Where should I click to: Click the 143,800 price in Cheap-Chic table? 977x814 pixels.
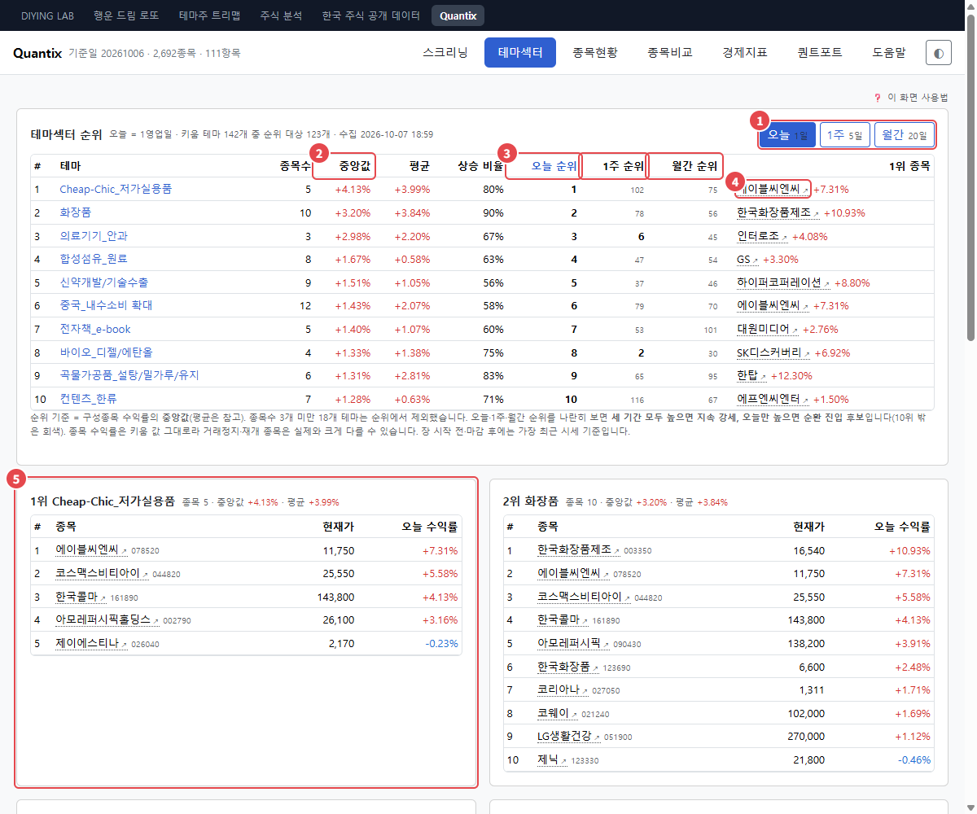pos(335,597)
